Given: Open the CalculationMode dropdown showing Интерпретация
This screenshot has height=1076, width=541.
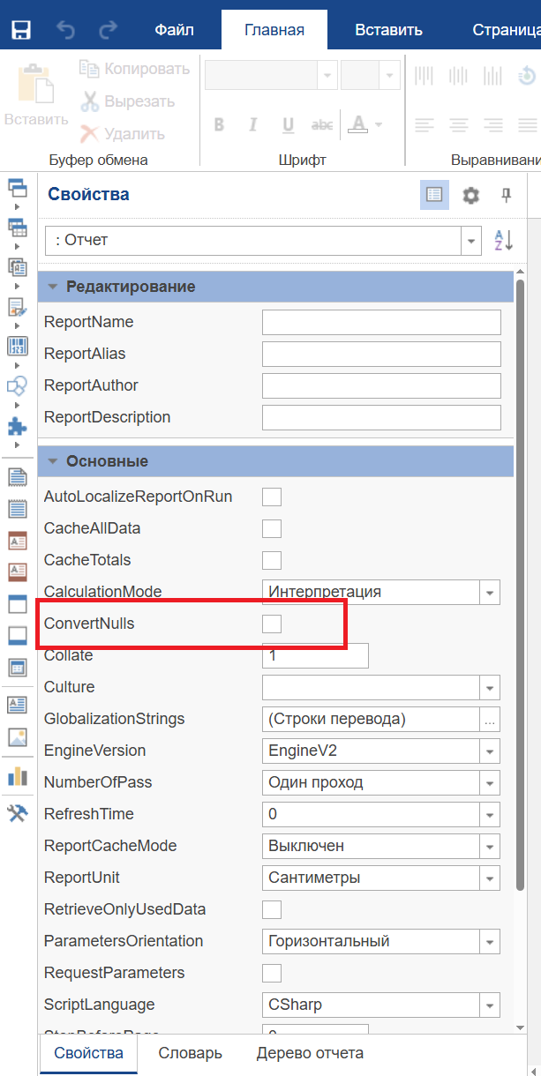Looking at the screenshot, I should click(x=490, y=592).
